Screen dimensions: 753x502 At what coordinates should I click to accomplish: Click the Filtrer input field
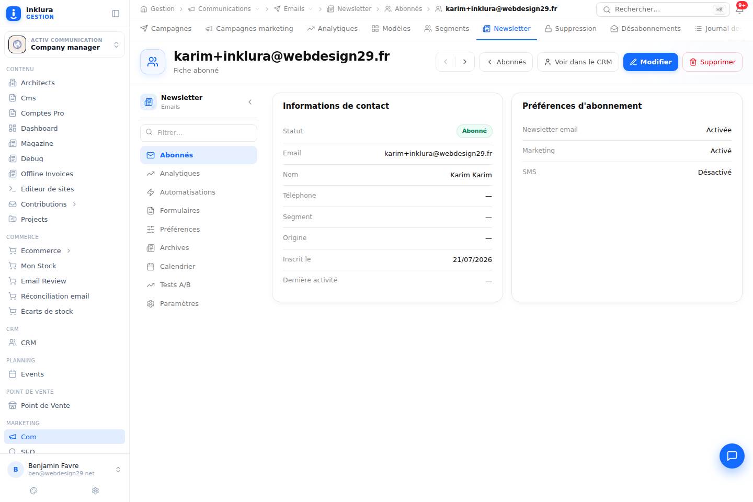click(x=199, y=132)
